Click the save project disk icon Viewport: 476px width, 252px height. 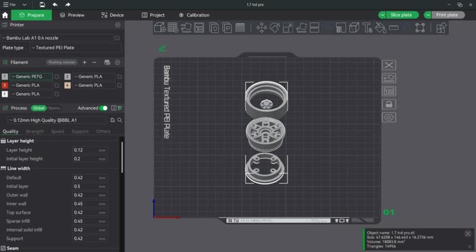[x=42, y=5]
